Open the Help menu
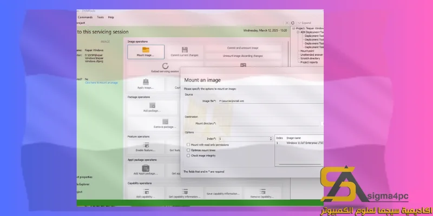The width and height of the screenshot is (433, 216). tap(111, 17)
